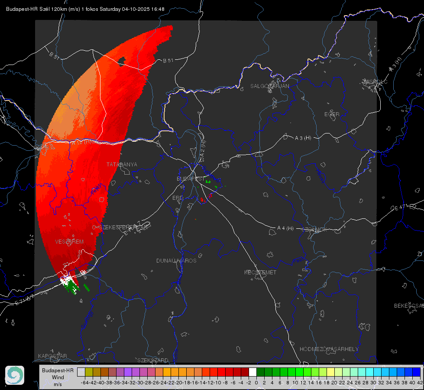Click the A 4 (H) road label
This screenshot has width=424, height=390.
(x=285, y=228)
